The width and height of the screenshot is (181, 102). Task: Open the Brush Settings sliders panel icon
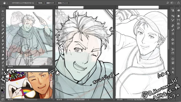coord(173,16)
